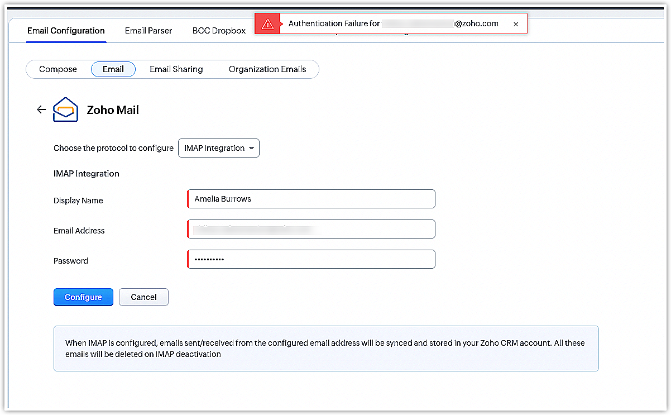Screen dimensions: 671x415
Task: Click the Zoho Mail heading text
Action: point(113,110)
